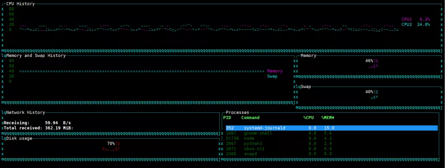Click the 0.9 %MEM value of ibus-x11

(x=328, y=149)
